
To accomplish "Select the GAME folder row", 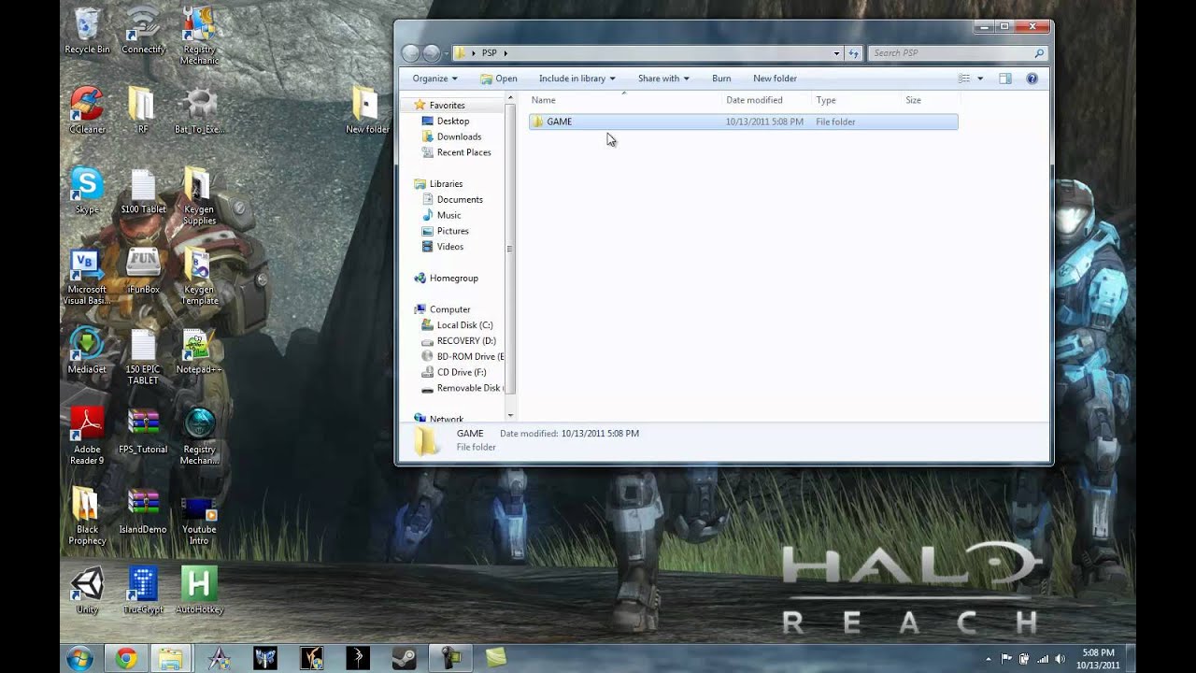I will [743, 122].
